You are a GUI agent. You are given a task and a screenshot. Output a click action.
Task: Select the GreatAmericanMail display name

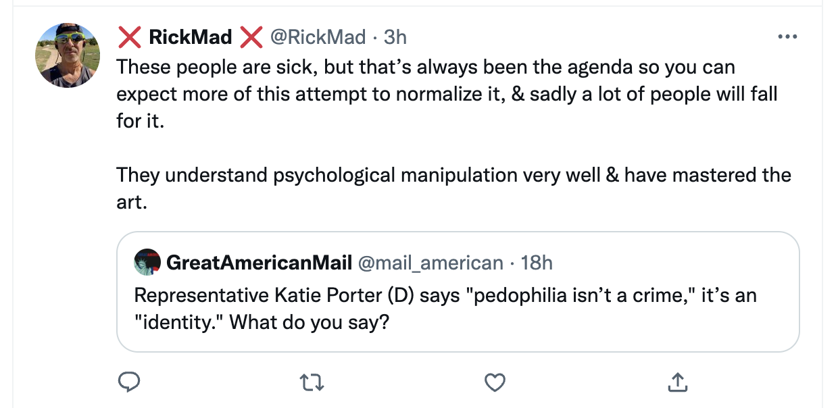point(259,262)
